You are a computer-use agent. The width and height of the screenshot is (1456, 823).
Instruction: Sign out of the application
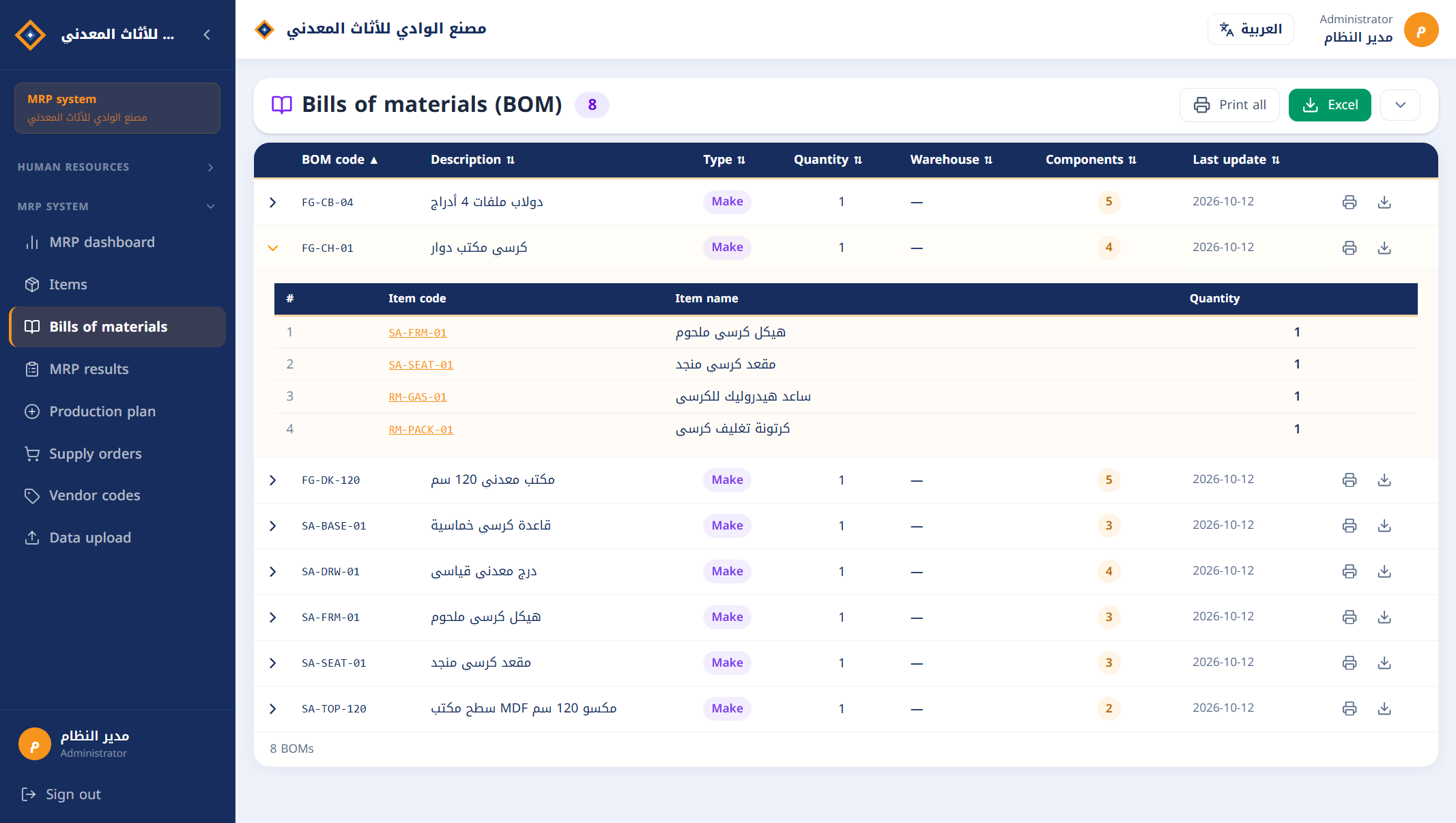61,794
